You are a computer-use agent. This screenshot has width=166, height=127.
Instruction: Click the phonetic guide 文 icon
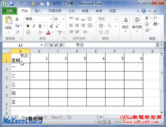59,32
